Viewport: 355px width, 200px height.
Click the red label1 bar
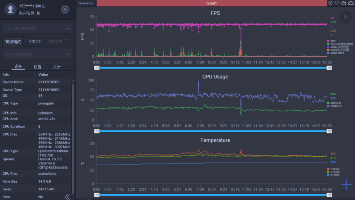tap(212, 3)
